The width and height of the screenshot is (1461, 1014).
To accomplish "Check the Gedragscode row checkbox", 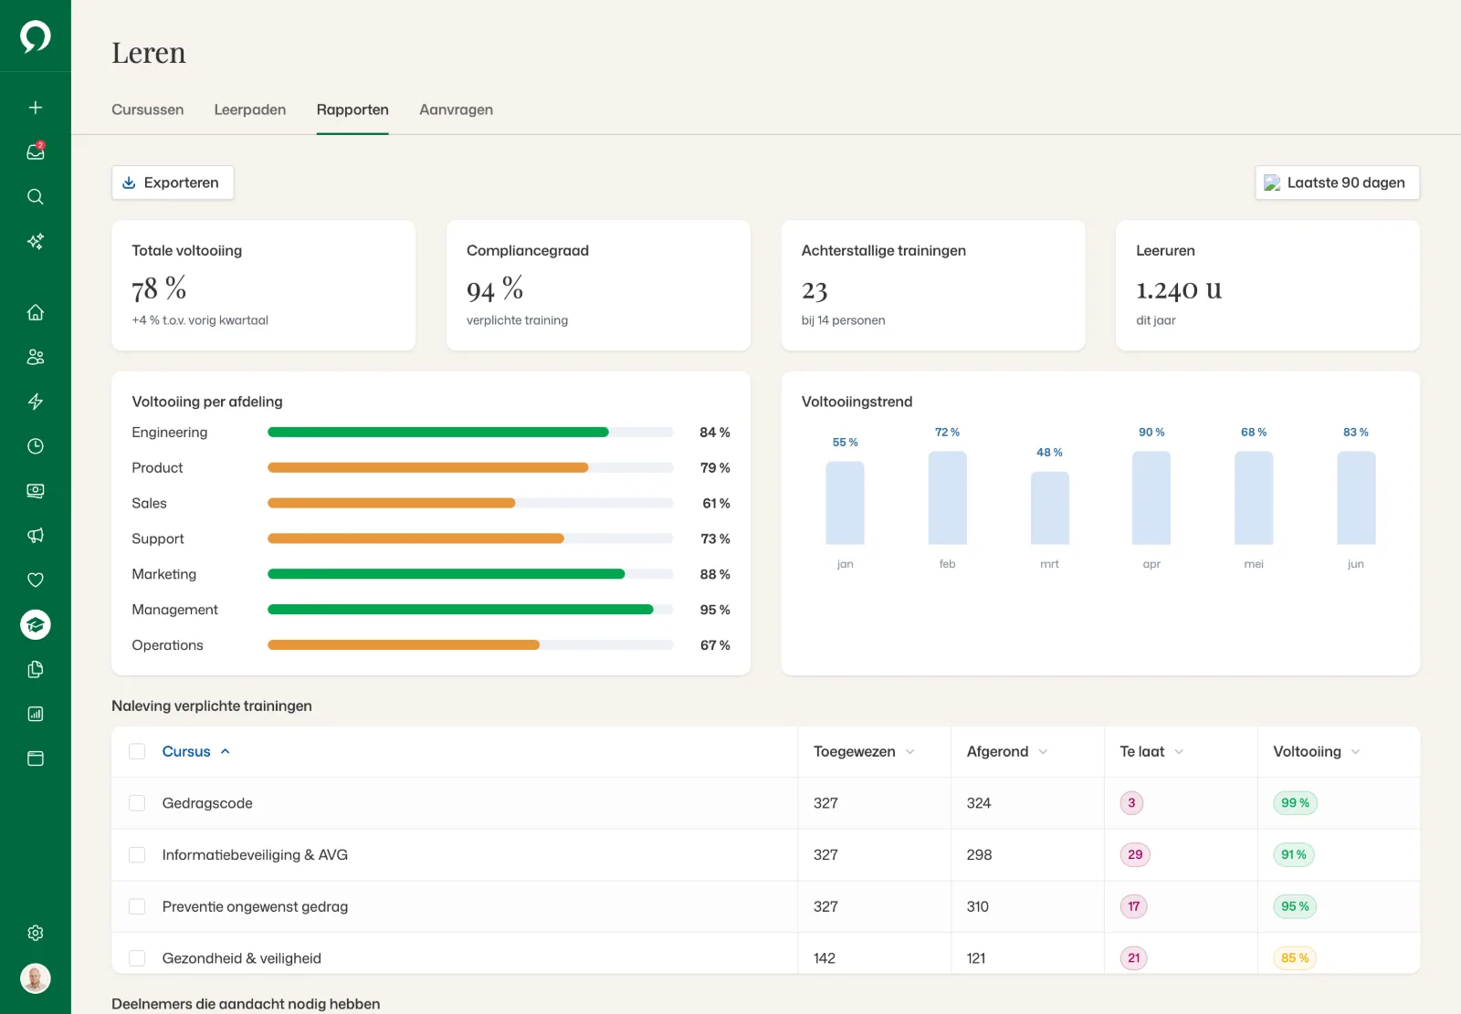I will click(137, 803).
